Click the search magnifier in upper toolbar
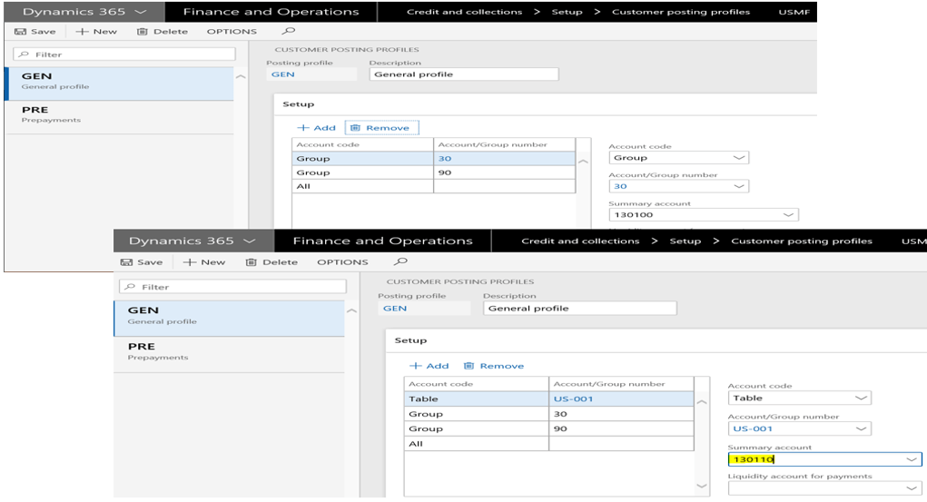 point(289,31)
